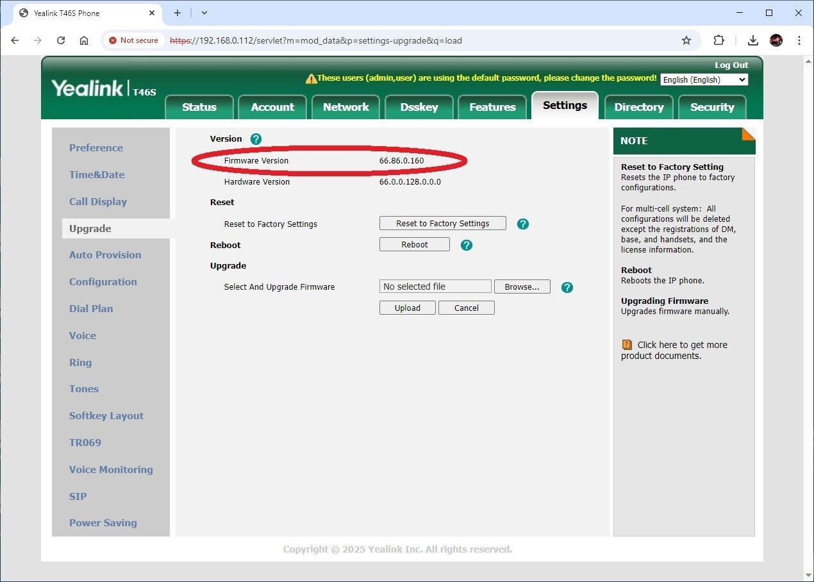Open the browser extensions puzzle icon
The width and height of the screenshot is (814, 582).
click(x=719, y=40)
